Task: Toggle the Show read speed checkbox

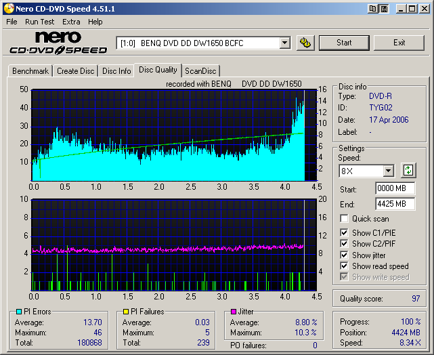Action: (344, 266)
